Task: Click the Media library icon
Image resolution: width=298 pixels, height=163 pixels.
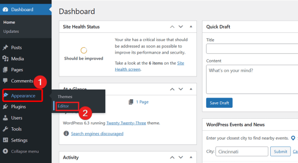Action: (x=6, y=59)
